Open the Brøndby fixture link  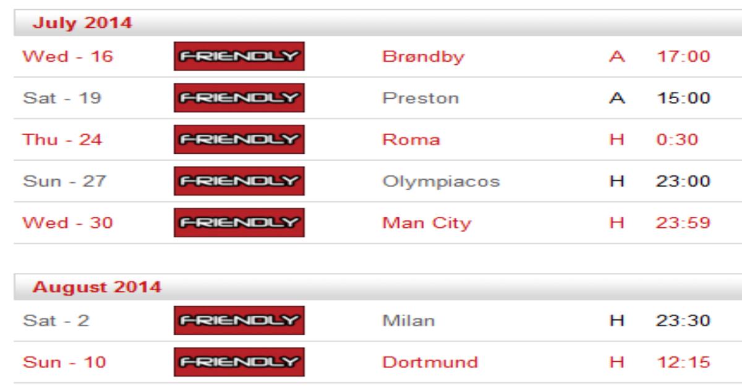(424, 57)
